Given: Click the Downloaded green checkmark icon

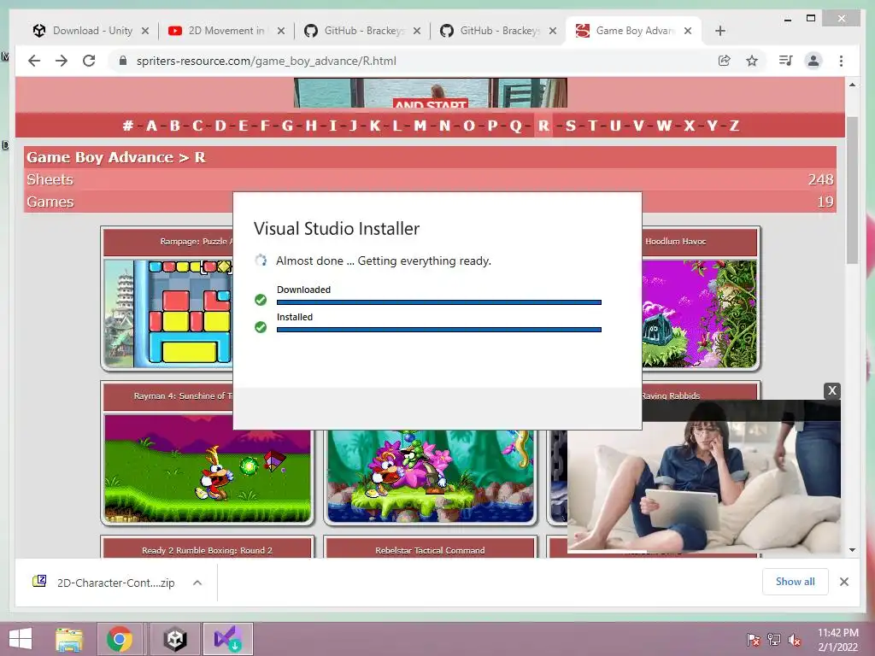Looking at the screenshot, I should [x=261, y=300].
